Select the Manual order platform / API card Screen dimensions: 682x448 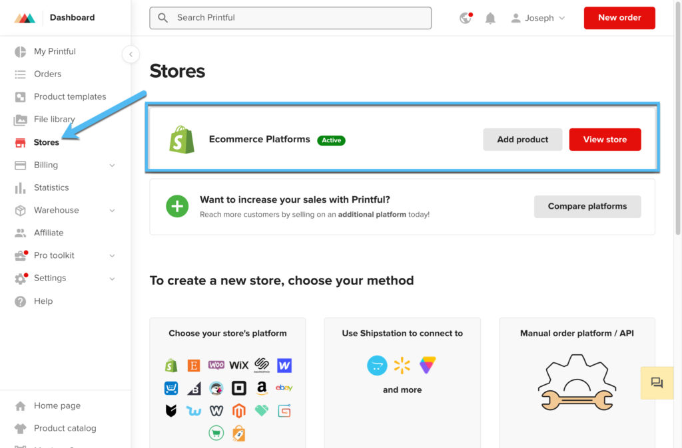(x=577, y=383)
